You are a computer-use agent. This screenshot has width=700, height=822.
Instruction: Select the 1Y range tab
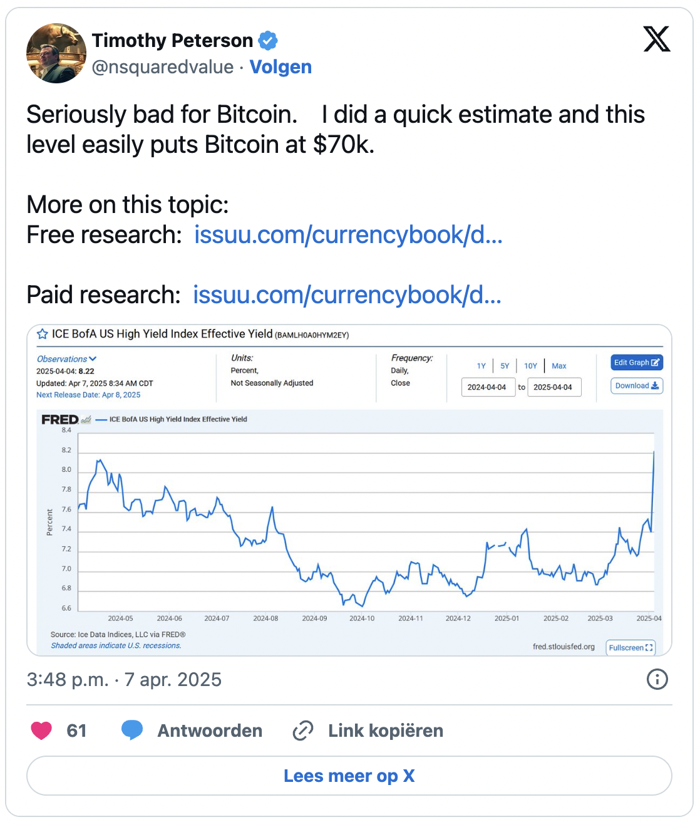[x=481, y=366]
